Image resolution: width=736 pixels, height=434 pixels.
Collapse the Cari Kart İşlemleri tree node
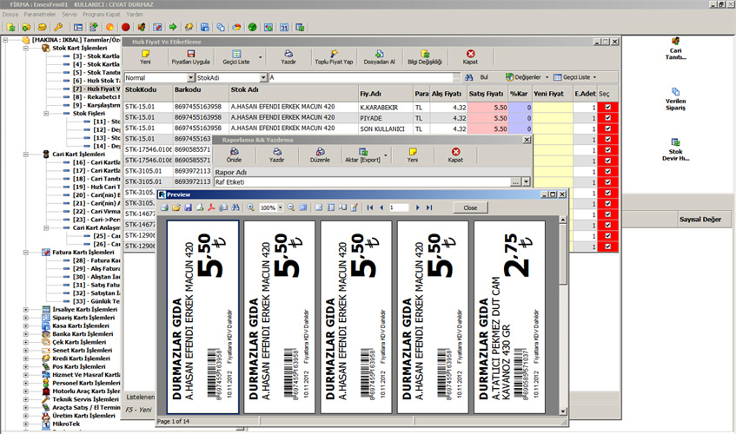[26, 154]
